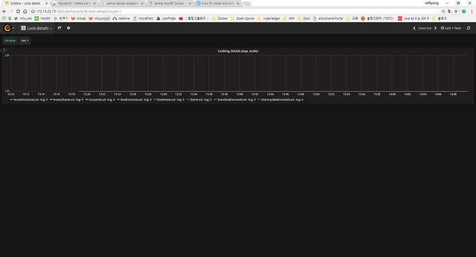Open the redmine bookmark
476x257 pixels.
(122, 18)
